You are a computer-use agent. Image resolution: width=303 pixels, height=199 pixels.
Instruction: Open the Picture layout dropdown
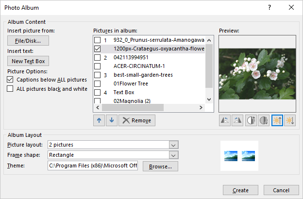[x=173, y=145]
